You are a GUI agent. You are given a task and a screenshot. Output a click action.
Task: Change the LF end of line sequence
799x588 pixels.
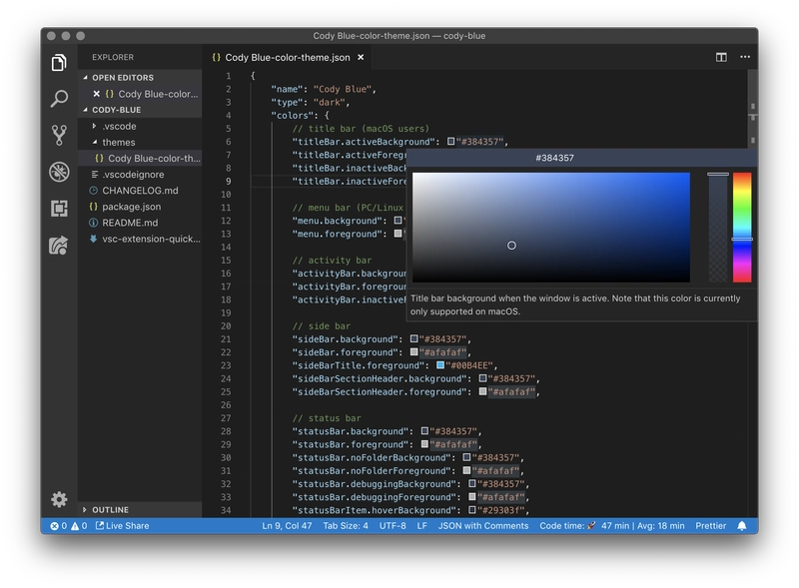421,526
